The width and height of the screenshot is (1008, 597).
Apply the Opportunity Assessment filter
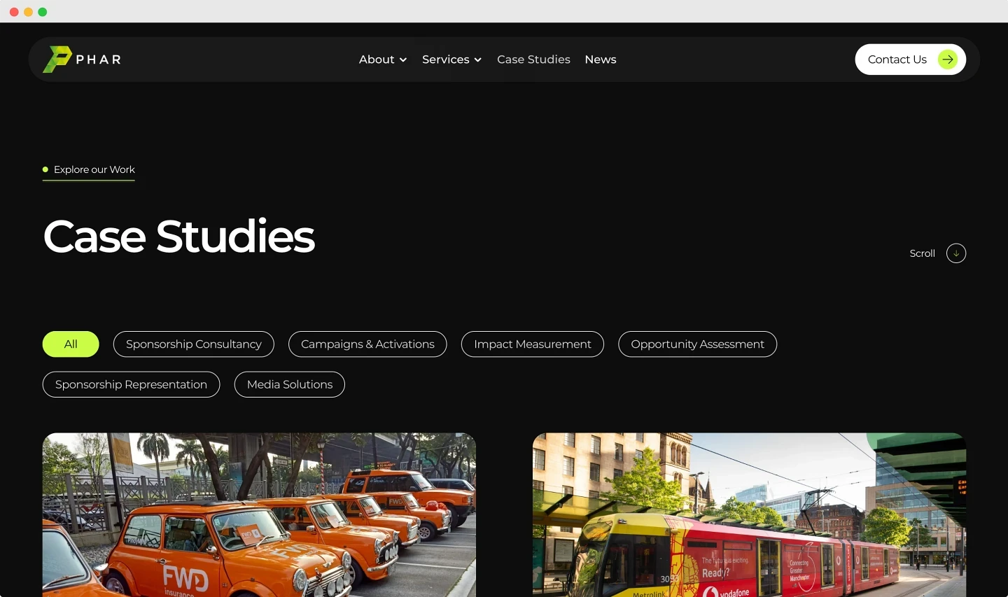[x=697, y=344]
